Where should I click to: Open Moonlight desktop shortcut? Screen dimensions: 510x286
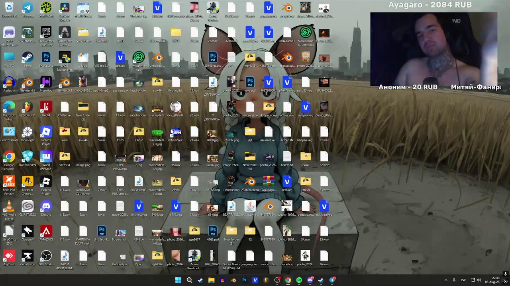coord(27,134)
